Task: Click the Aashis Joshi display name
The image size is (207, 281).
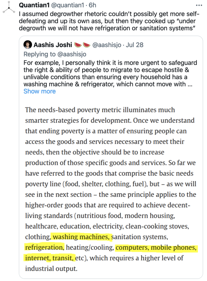Action: click(53, 45)
